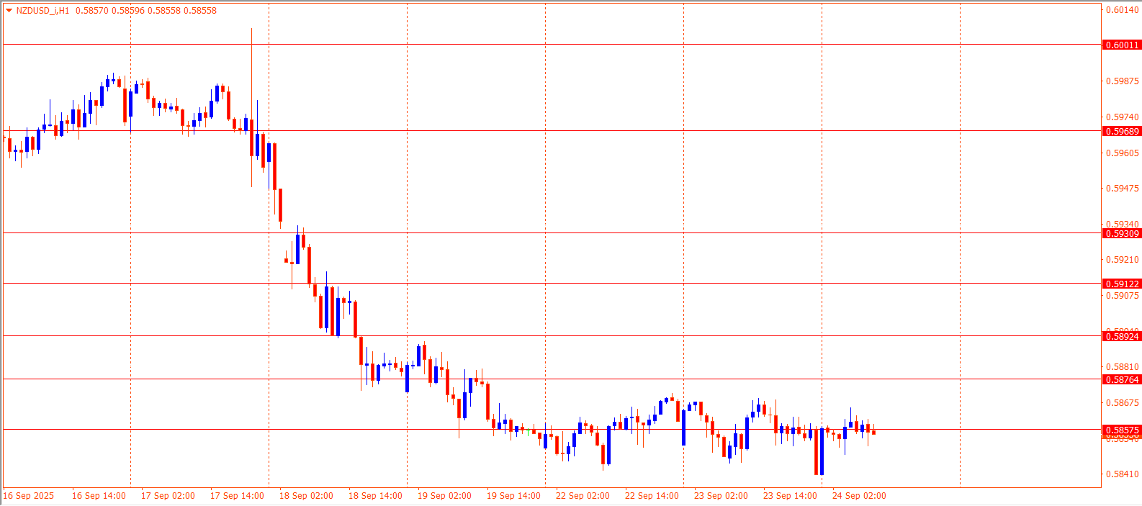Click the NZDUSD_i,H1 symbol title text
The image size is (1142, 506).
click(x=42, y=11)
